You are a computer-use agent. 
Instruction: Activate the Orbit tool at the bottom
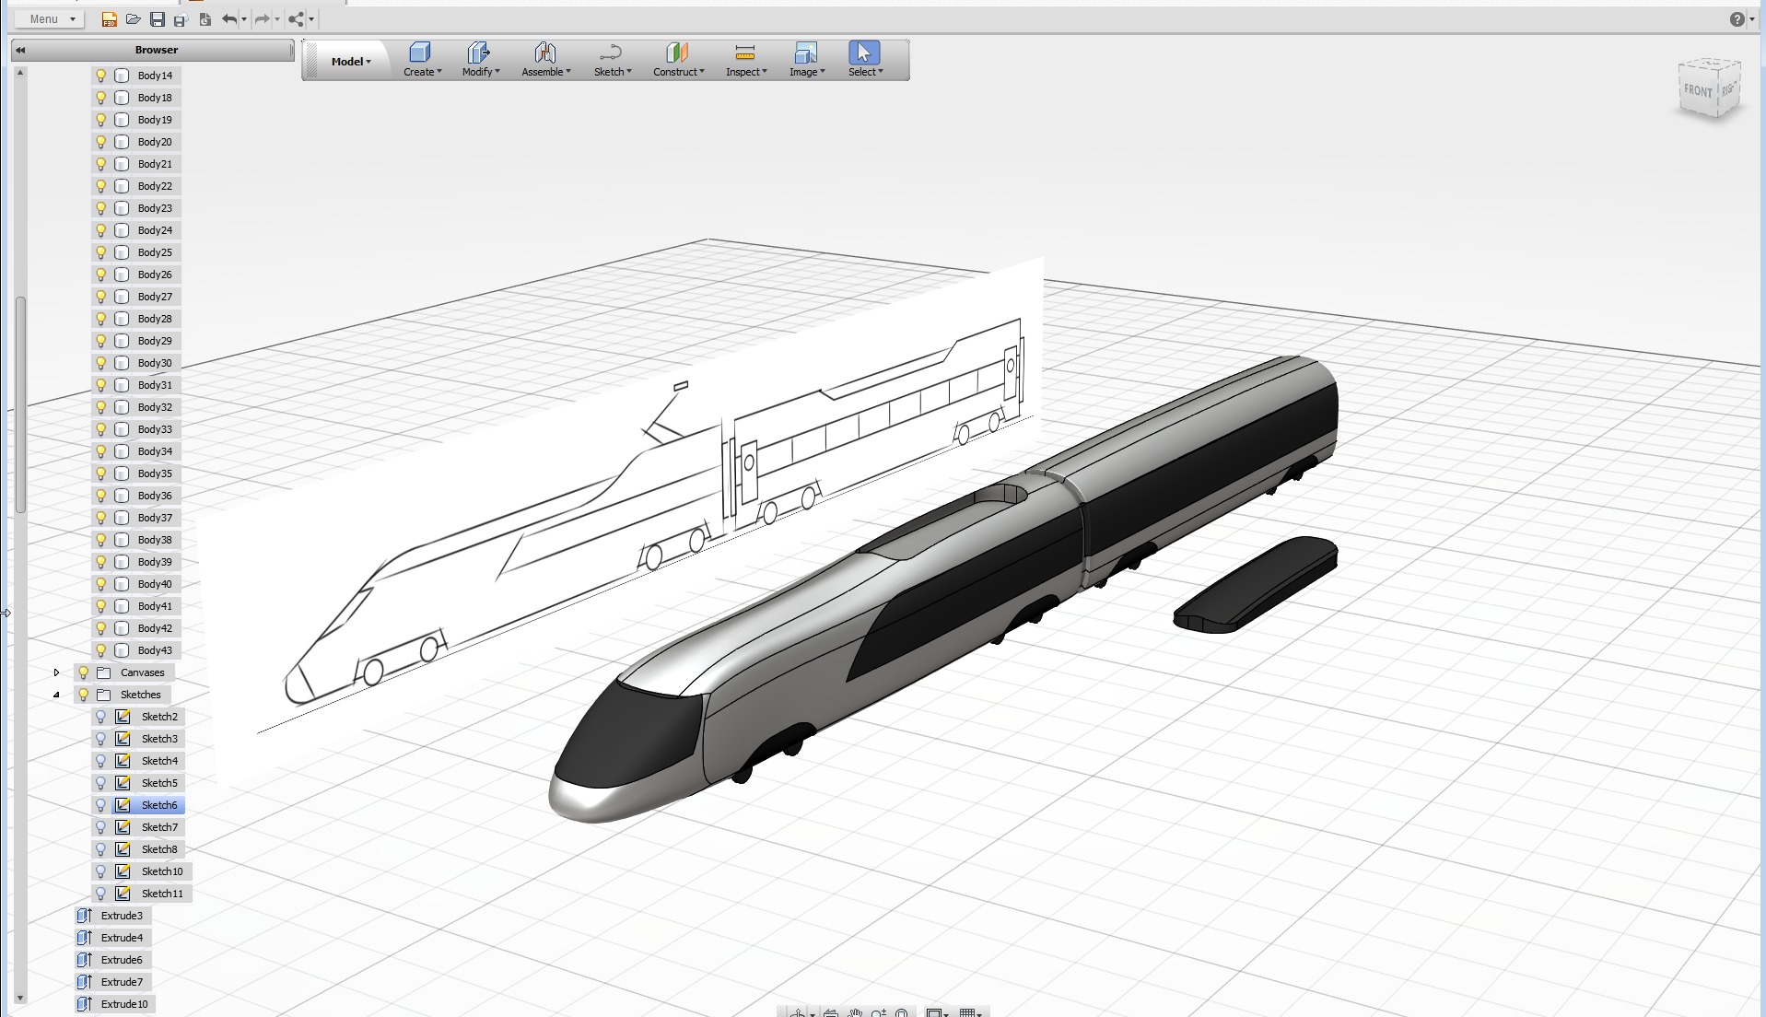(x=800, y=1012)
